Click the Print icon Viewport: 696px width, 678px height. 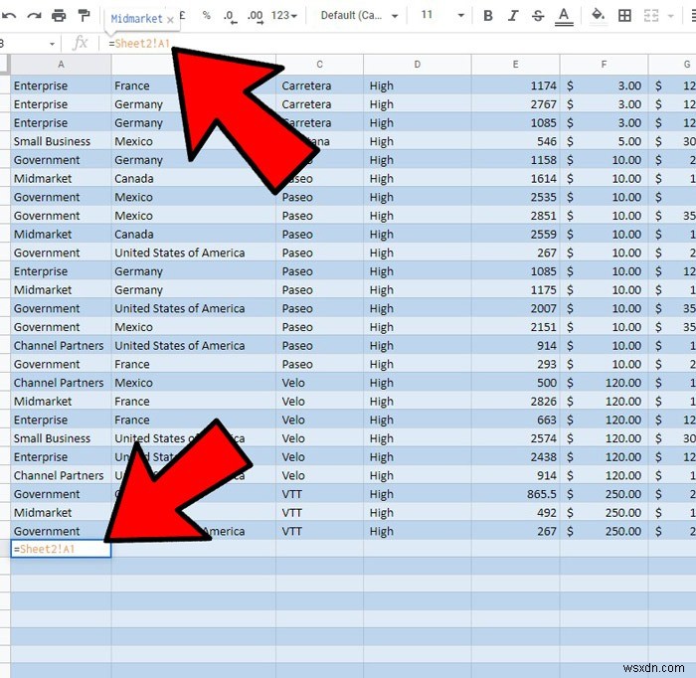(59, 16)
